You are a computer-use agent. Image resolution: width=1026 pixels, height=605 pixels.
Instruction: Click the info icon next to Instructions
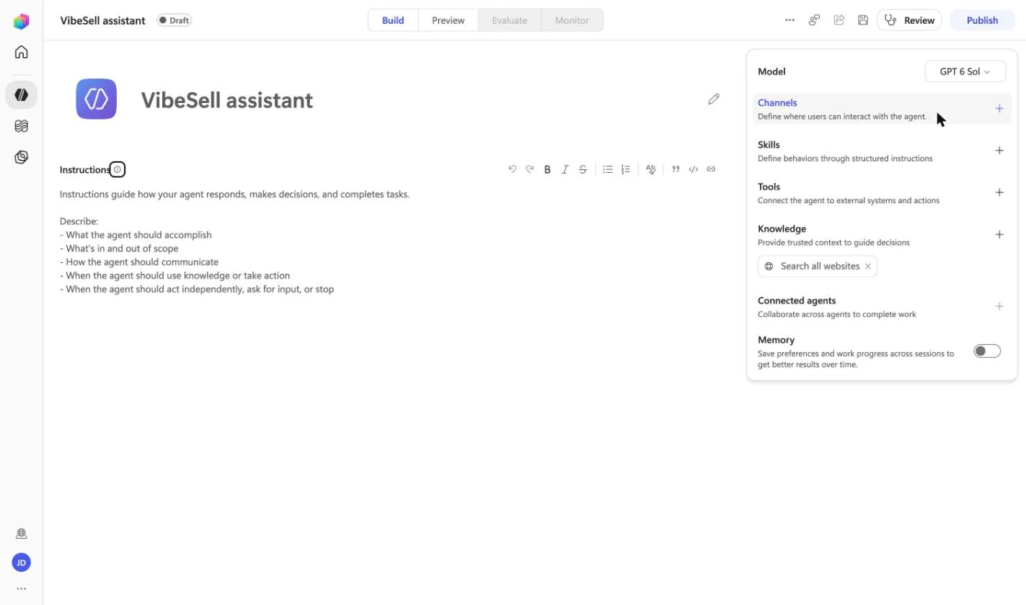pyautogui.click(x=118, y=169)
